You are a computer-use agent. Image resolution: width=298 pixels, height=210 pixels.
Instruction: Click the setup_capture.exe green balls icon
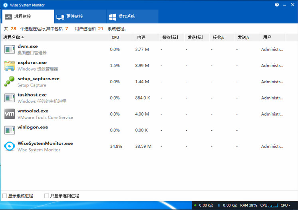9,81
